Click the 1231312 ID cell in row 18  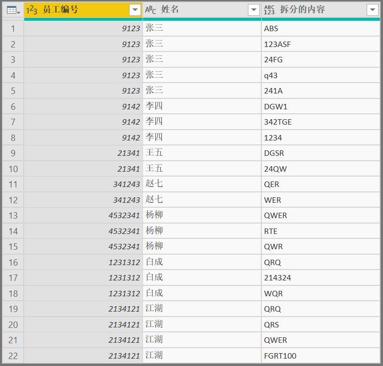83,293
